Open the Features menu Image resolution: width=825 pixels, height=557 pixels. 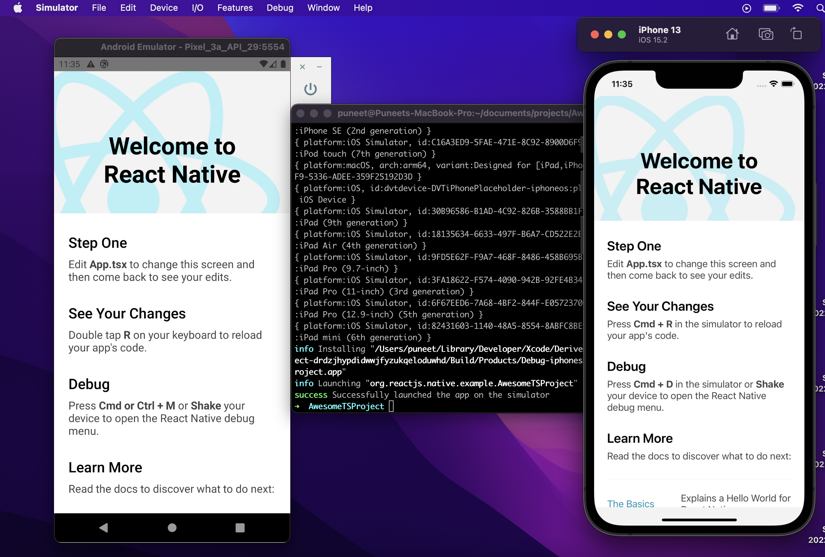(x=235, y=8)
